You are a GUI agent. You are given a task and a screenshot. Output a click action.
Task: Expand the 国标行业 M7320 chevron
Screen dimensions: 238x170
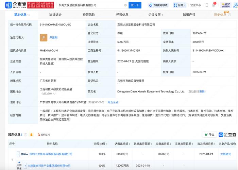point(54,94)
